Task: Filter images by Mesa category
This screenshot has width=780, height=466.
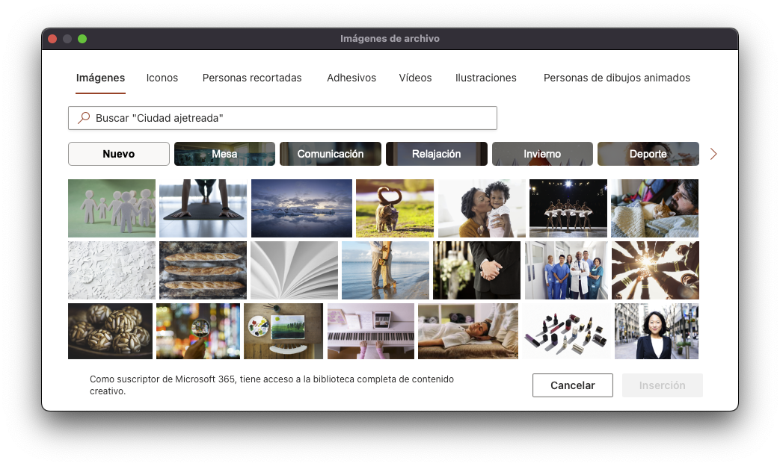Action: tap(224, 154)
